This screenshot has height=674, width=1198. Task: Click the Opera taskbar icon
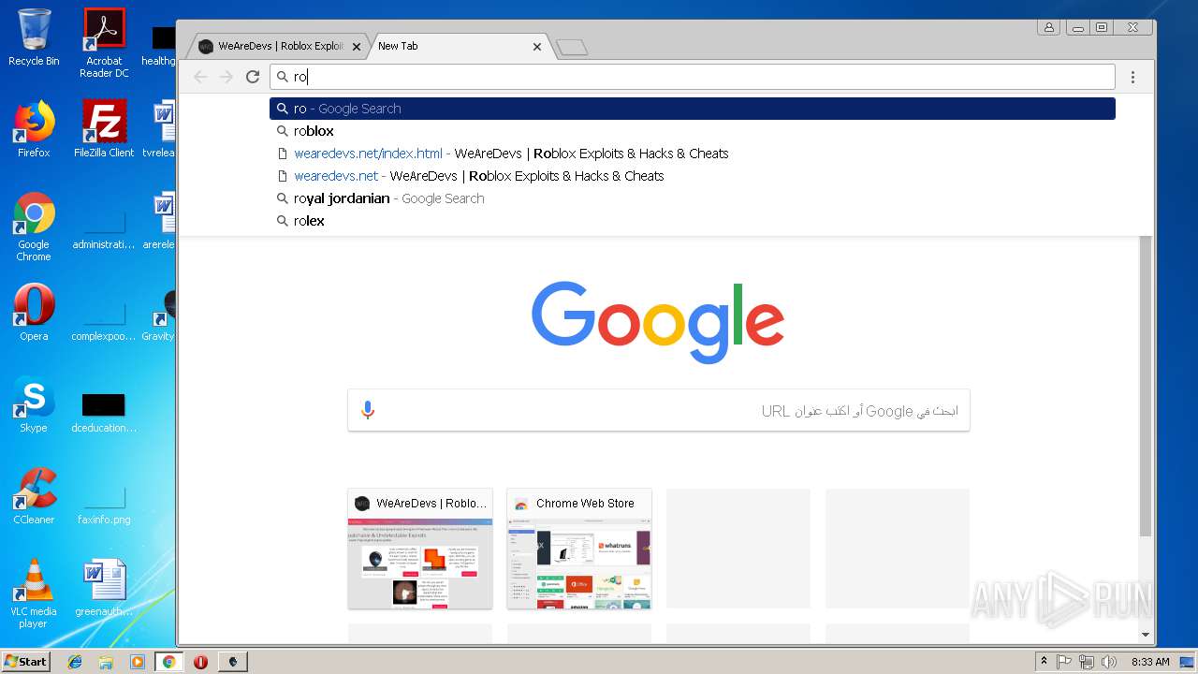click(200, 662)
